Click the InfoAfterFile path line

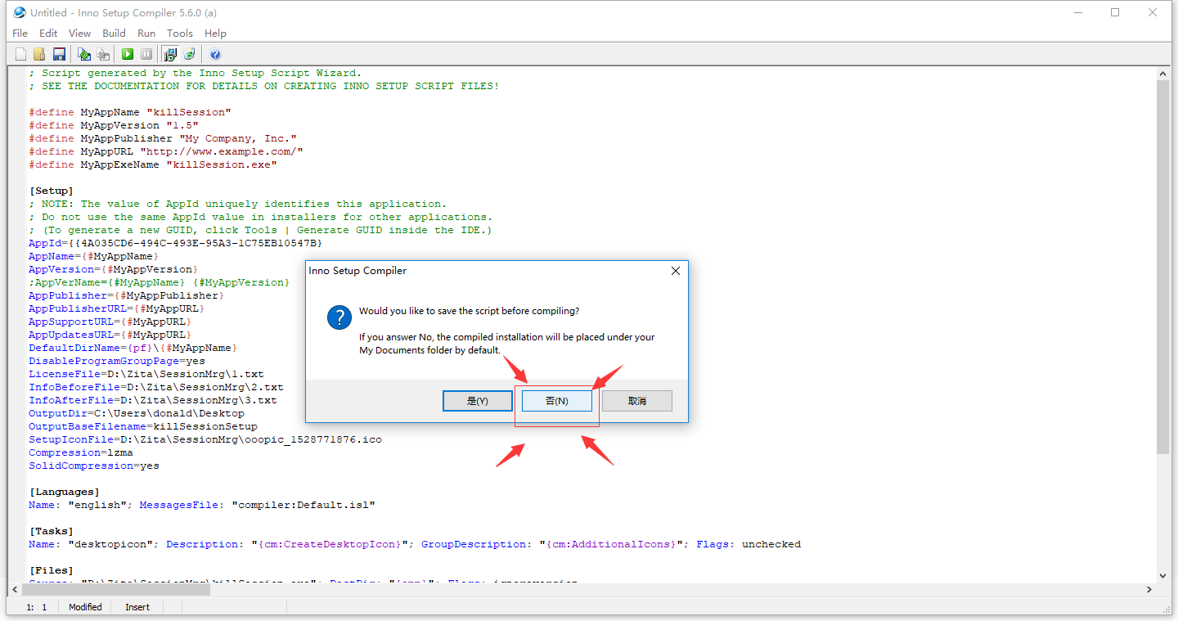153,400
